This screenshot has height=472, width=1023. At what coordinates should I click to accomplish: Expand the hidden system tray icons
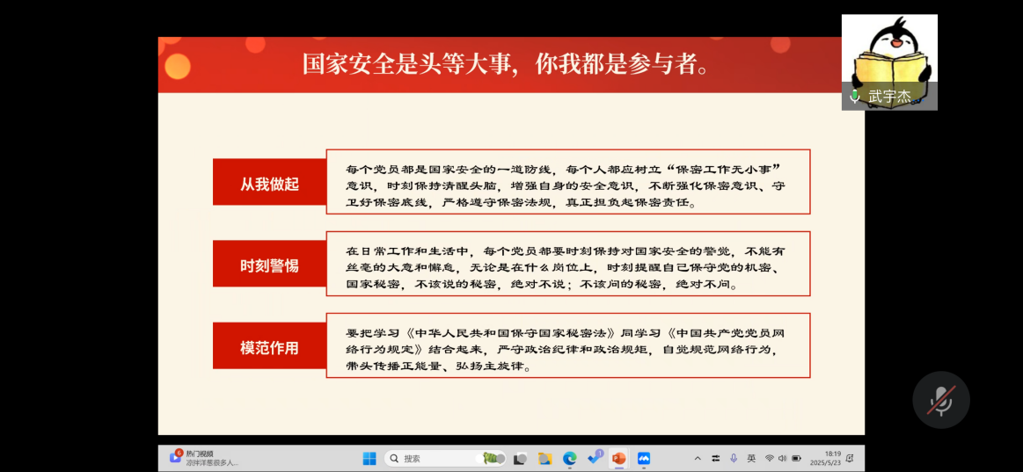click(x=698, y=458)
